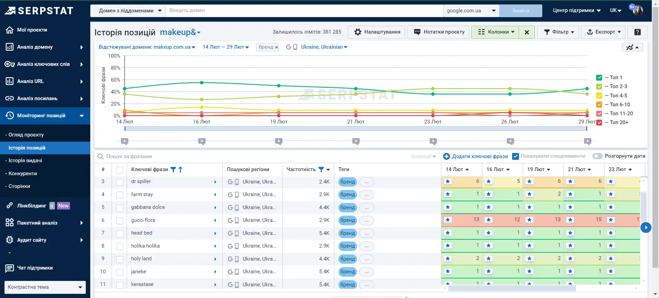
Task: Toggle the Топ 4-5 series checkbox
Action: 599,96
